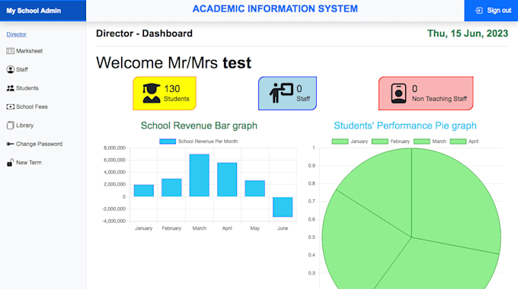Viewport: 518px width, 289px height.
Task: Open the yellow 130 Students card
Action: pyautogui.click(x=165, y=94)
